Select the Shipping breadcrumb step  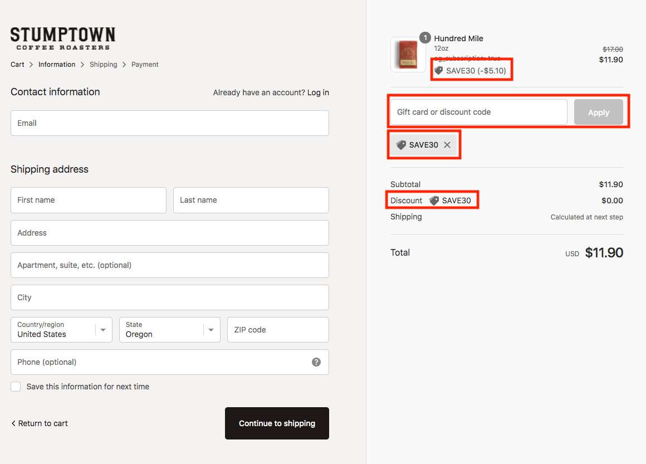104,64
